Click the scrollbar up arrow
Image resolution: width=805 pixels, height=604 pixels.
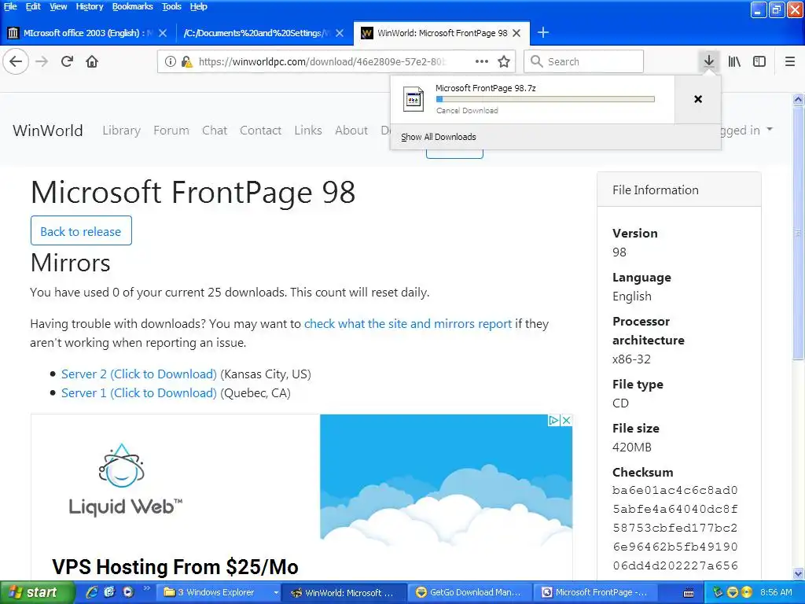798,100
